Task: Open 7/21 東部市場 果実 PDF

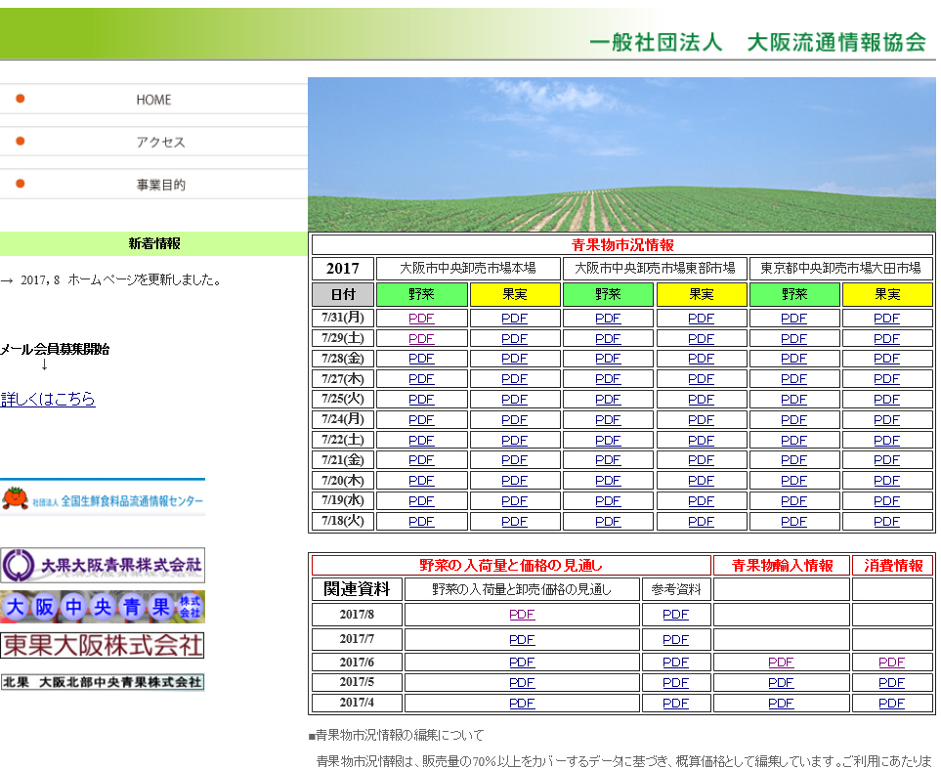Action: click(701, 459)
